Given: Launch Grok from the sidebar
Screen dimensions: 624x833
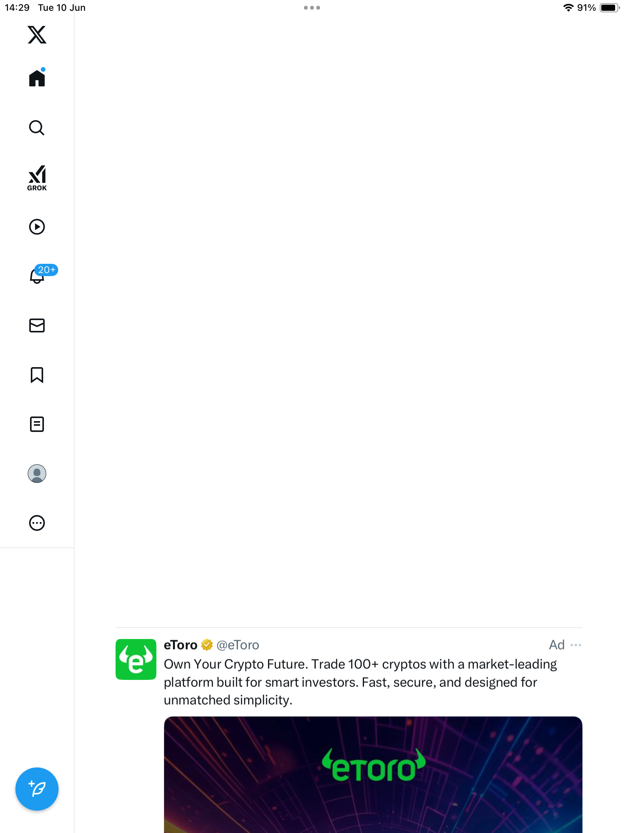Looking at the screenshot, I should click(37, 178).
